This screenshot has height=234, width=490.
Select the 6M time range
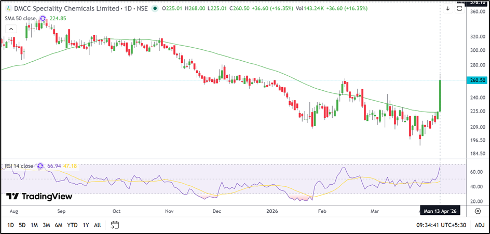point(59,225)
